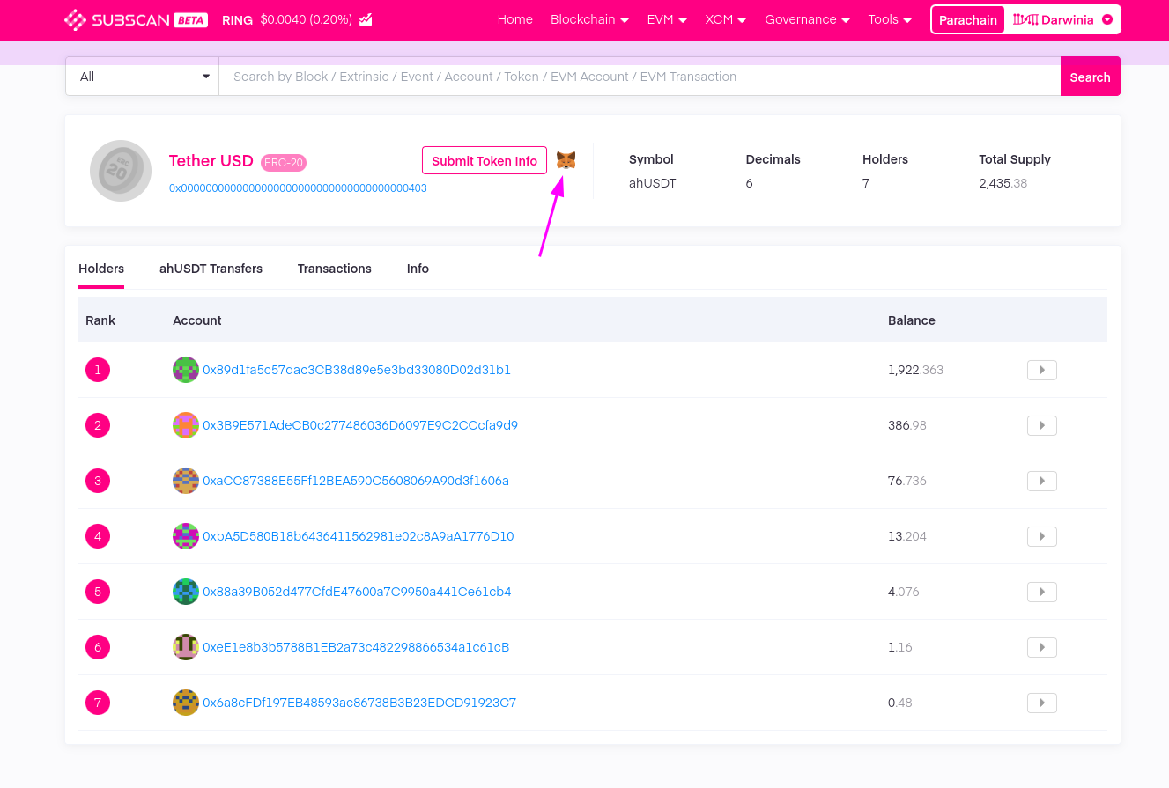Open the All search filter dropdown

pos(141,77)
